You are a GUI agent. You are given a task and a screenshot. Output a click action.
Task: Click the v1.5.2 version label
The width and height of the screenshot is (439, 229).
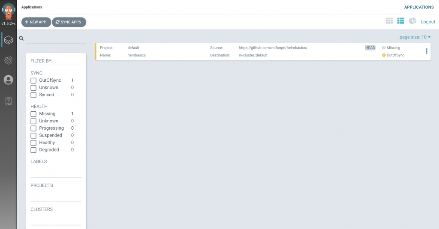[x=9, y=24]
